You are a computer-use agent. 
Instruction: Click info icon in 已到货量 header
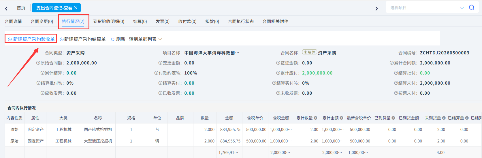point(393,118)
